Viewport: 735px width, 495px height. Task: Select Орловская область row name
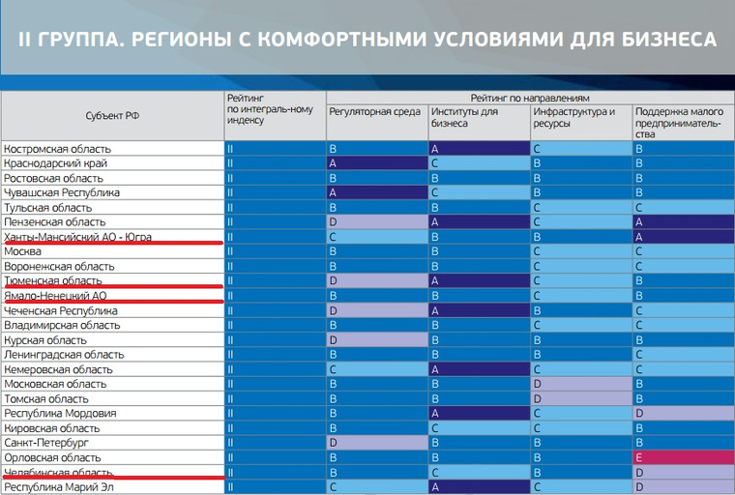pyautogui.click(x=52, y=458)
